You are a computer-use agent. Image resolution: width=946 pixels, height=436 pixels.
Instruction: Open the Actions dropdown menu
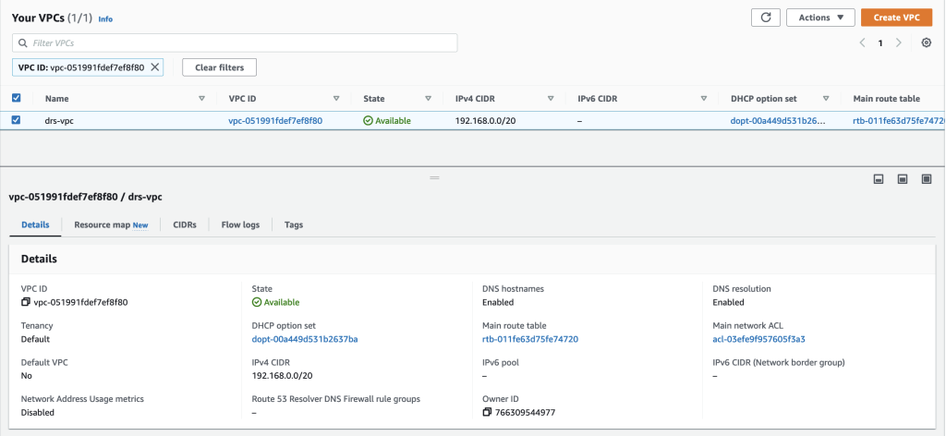point(820,18)
